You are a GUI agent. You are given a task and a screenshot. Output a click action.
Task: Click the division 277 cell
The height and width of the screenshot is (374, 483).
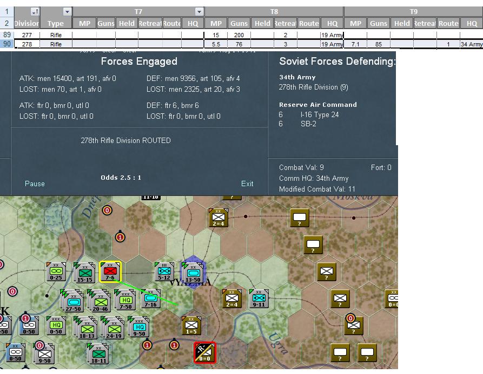[x=27, y=35]
